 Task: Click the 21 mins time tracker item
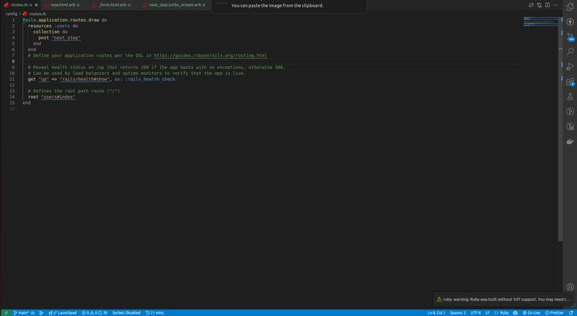[x=154, y=312]
